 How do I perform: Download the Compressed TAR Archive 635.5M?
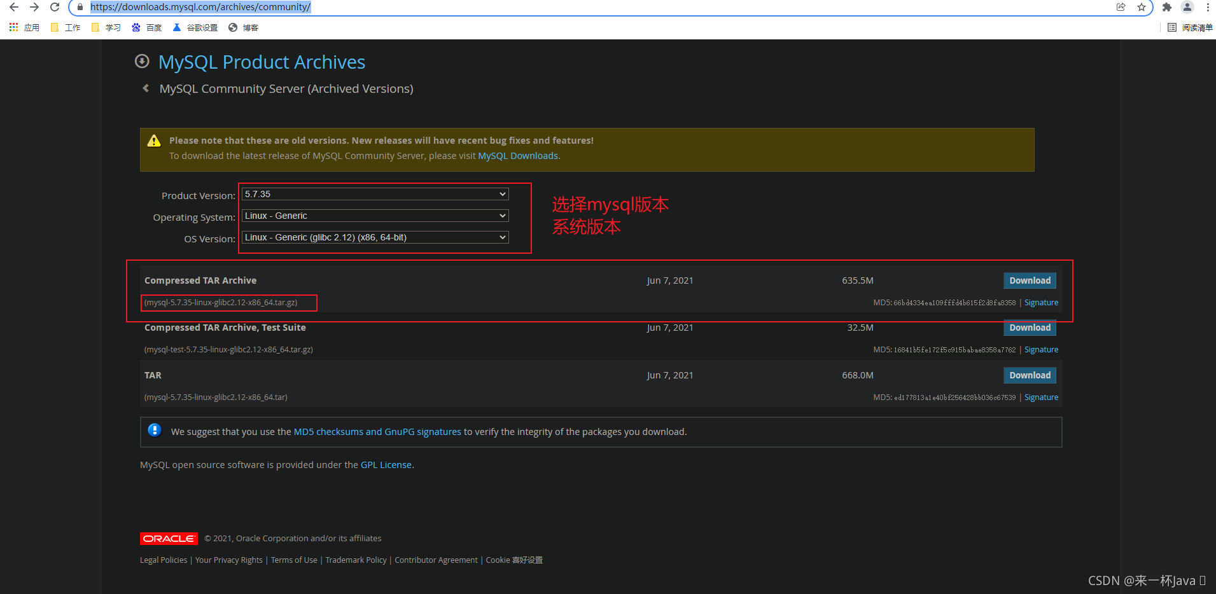point(1030,280)
